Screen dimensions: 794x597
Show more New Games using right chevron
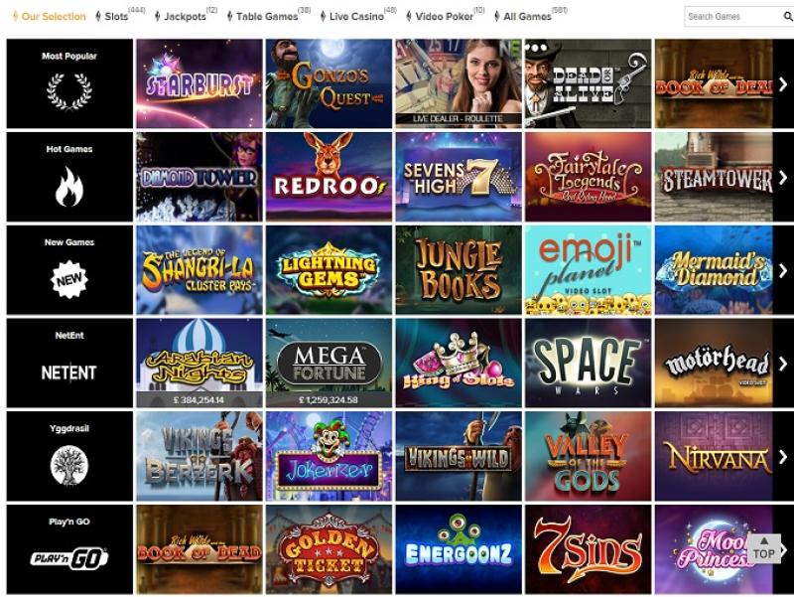click(783, 270)
